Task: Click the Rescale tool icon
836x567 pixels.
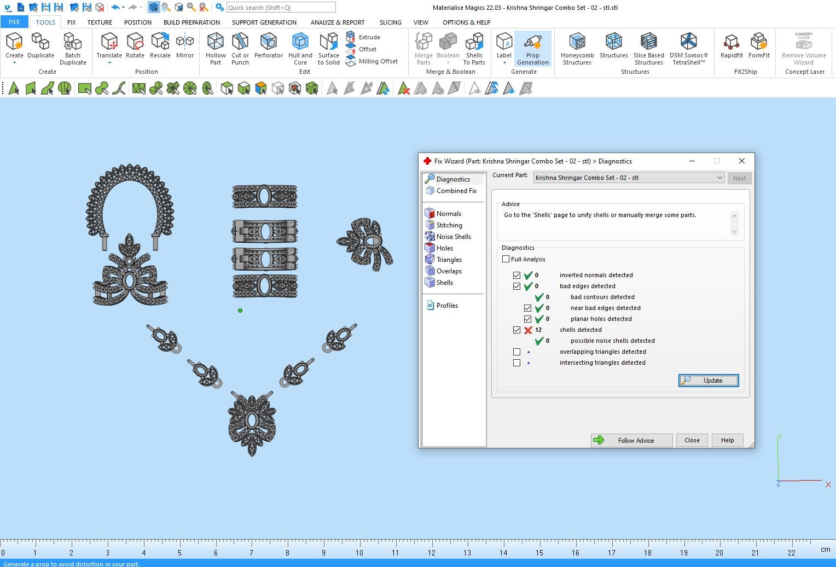Action: [x=160, y=42]
